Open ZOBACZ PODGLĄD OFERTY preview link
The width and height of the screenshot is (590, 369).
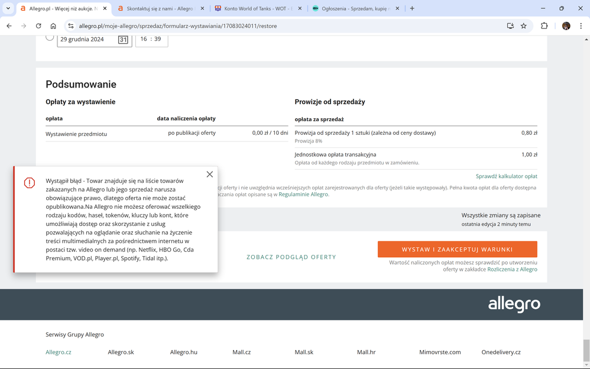(291, 257)
